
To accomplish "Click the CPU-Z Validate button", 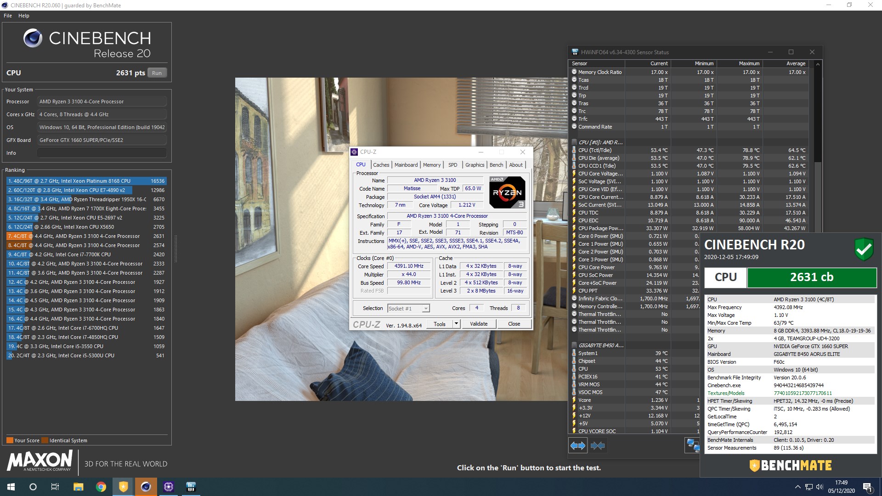I will click(479, 324).
